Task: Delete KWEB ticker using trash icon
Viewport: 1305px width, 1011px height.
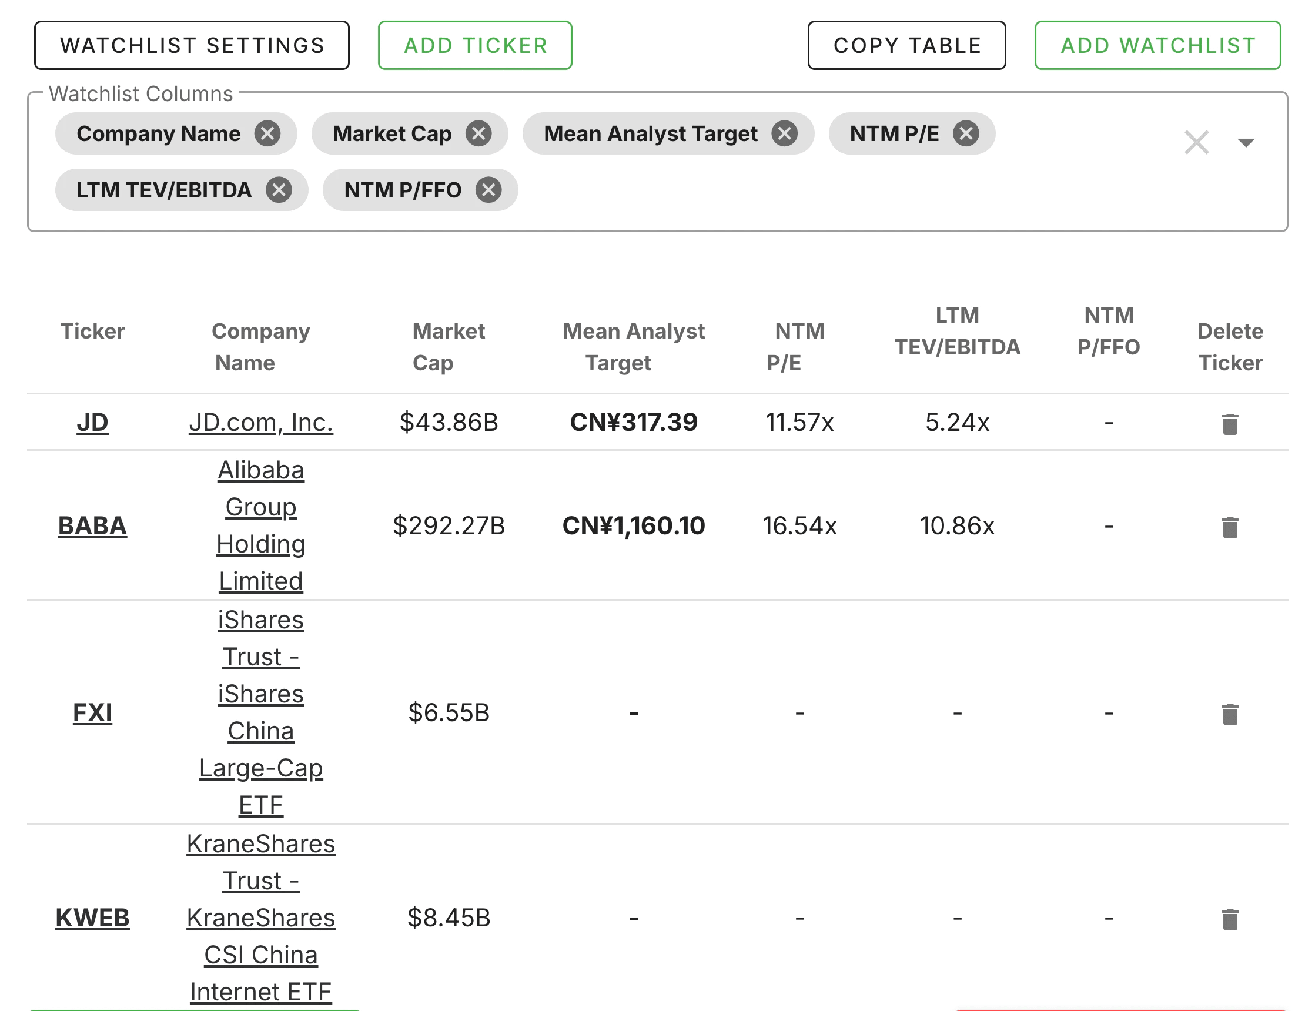Action: tap(1230, 919)
